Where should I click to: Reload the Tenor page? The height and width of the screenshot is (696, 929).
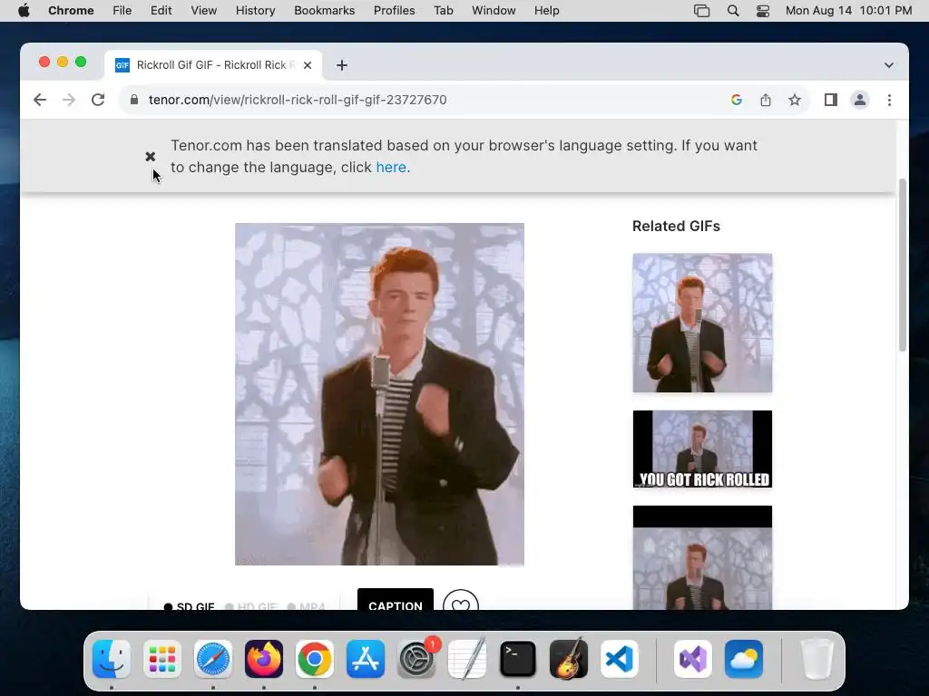pos(98,100)
